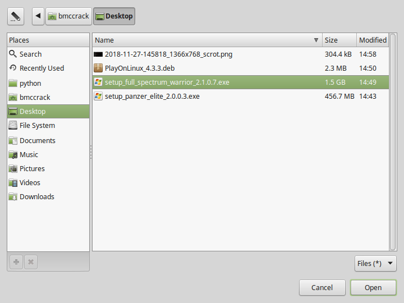Click the file list vertical scrollbar
Screen dimensions: 404x303
click(393, 142)
